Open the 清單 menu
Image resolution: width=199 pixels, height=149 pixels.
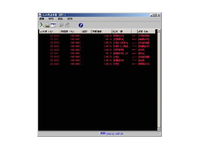pyautogui.click(x=42, y=19)
